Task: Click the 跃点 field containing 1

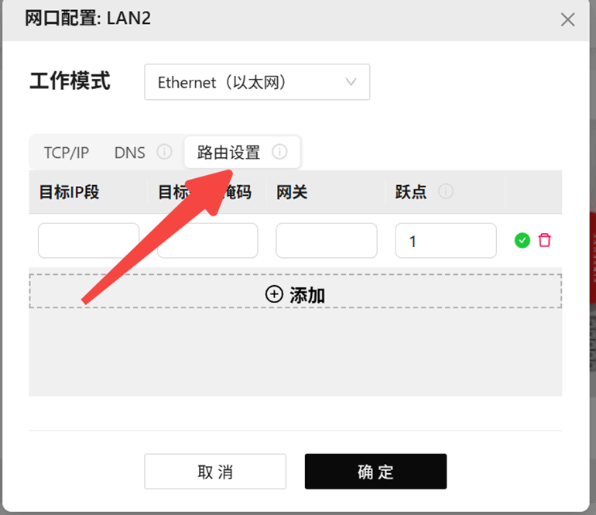Action: [x=446, y=240]
